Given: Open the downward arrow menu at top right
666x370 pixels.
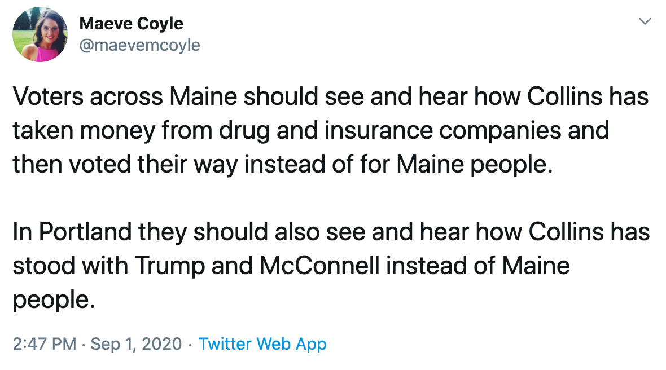Looking at the screenshot, I should (645, 22).
